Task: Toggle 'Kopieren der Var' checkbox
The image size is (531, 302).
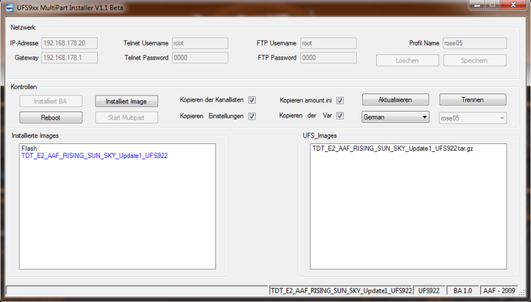Action: [x=340, y=116]
